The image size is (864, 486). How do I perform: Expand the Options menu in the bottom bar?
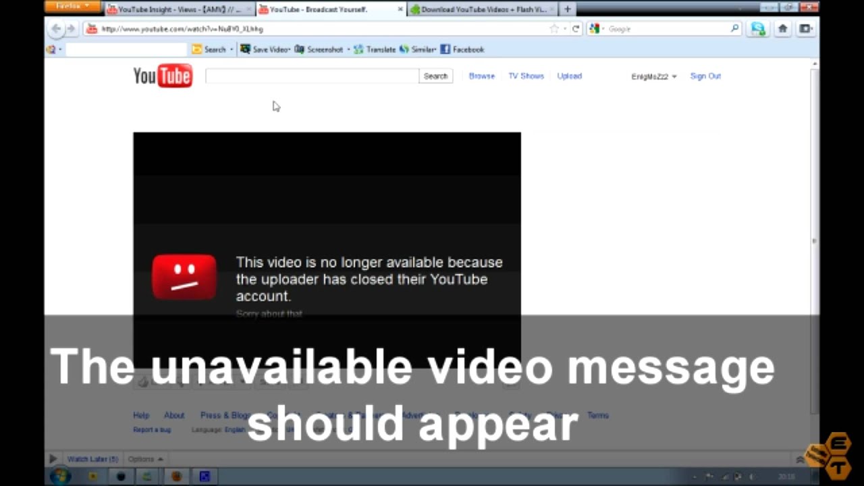(x=145, y=459)
